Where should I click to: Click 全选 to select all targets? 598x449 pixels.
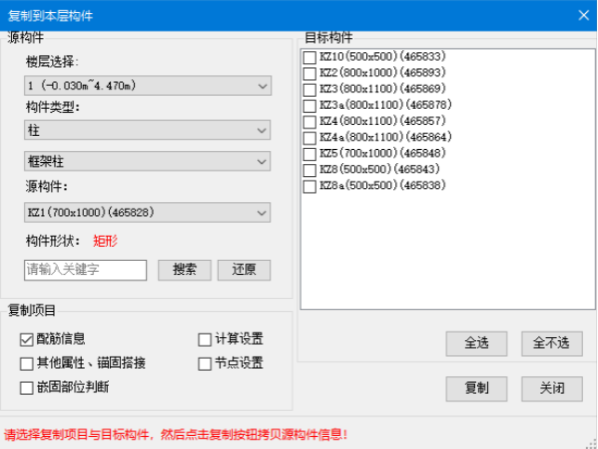[x=476, y=343]
